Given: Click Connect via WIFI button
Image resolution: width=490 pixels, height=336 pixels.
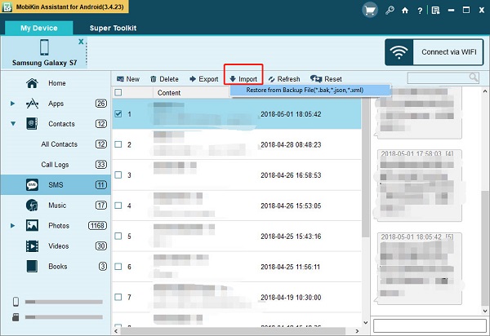Looking at the screenshot, I should tap(434, 52).
